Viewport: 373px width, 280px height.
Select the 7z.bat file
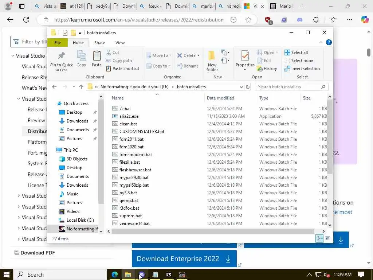pyautogui.click(x=125, y=109)
